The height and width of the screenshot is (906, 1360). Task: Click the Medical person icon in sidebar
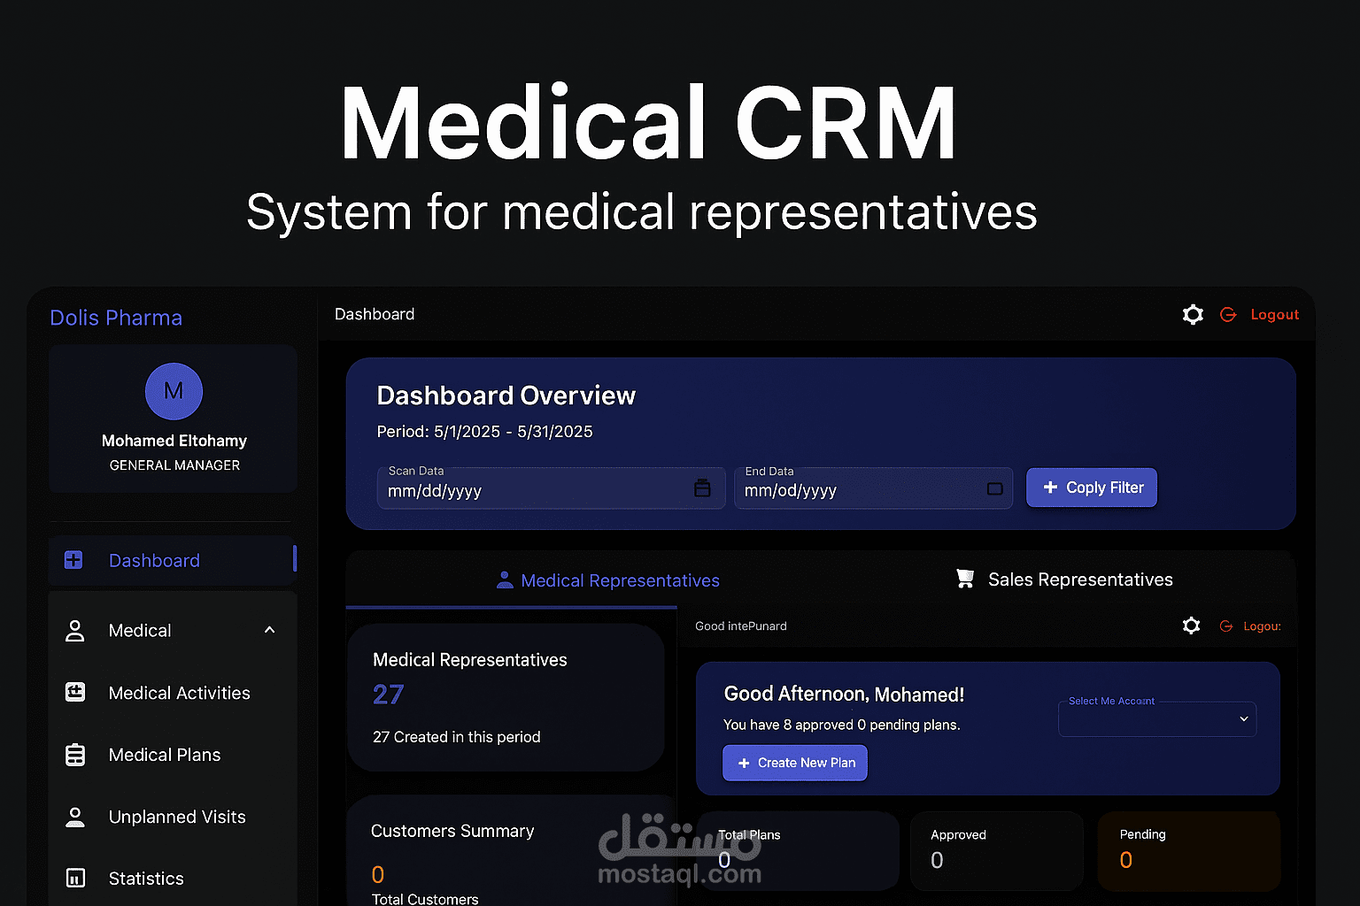pos(75,631)
